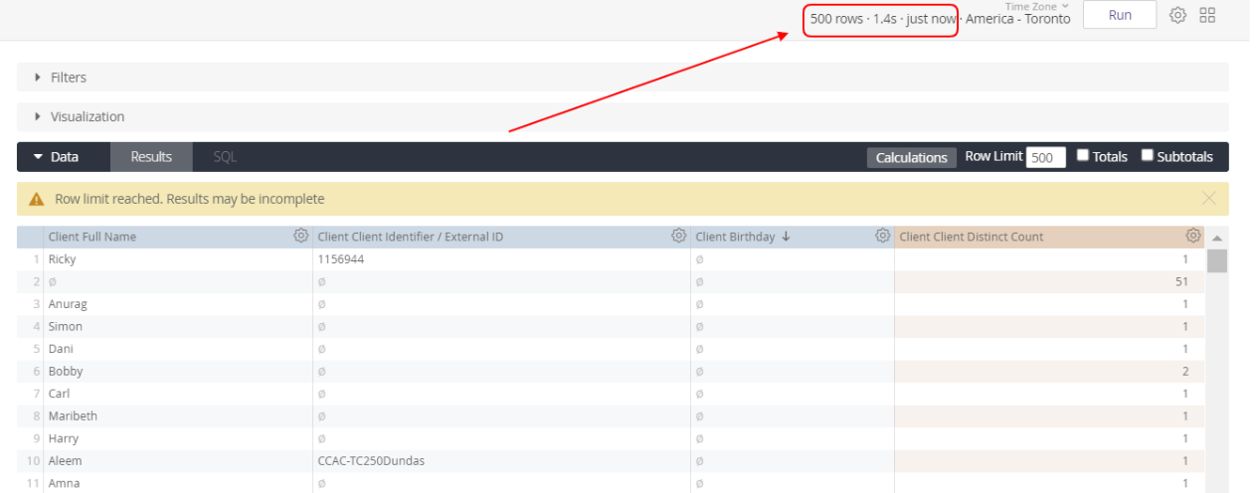Open Client Birthday column gear menu
The image size is (1257, 493).
[882, 237]
